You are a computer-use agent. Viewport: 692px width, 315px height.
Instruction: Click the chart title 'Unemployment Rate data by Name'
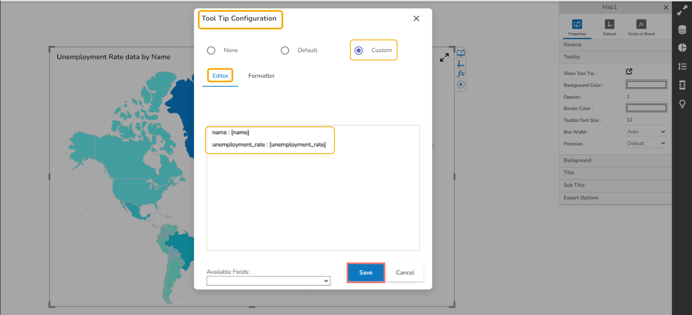click(114, 57)
